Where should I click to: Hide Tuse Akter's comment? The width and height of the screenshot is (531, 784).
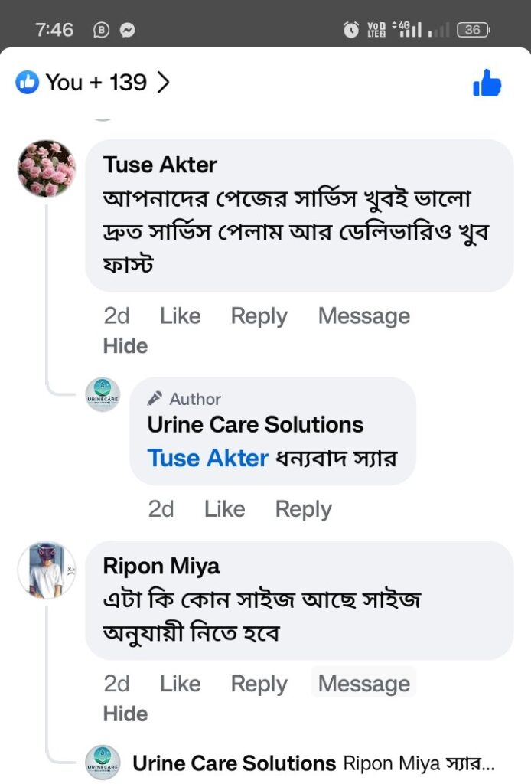[x=124, y=345]
